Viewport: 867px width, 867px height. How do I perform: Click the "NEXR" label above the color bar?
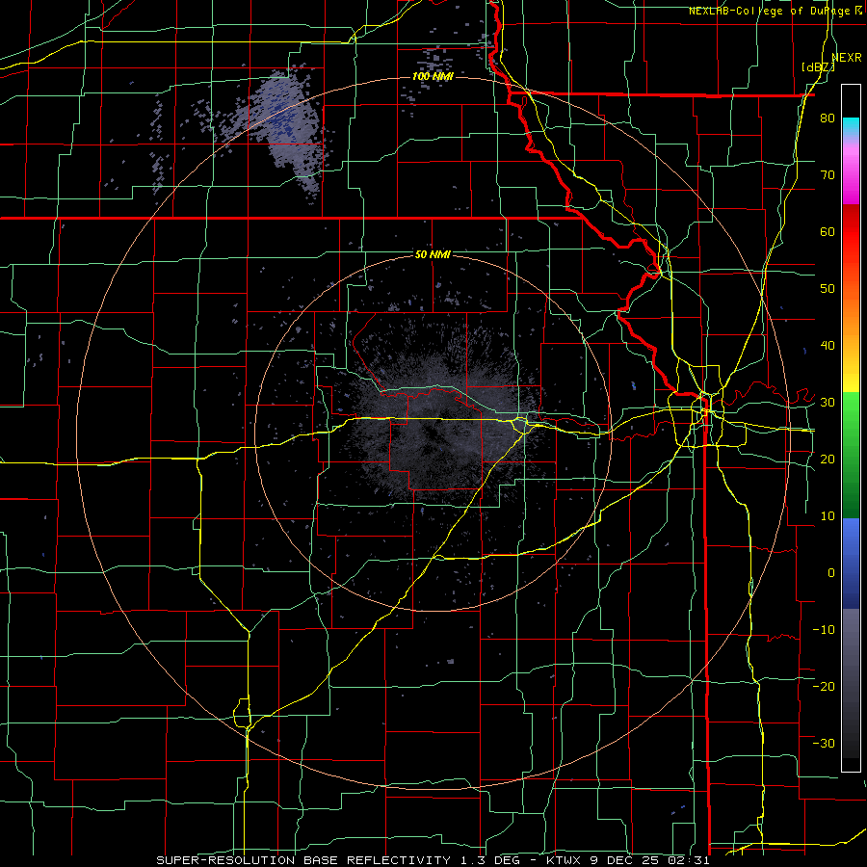coord(846,57)
